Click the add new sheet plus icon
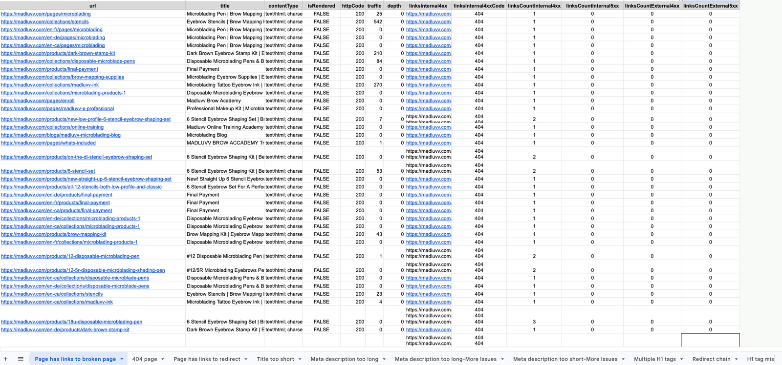This screenshot has height=365, width=782. click(x=6, y=359)
